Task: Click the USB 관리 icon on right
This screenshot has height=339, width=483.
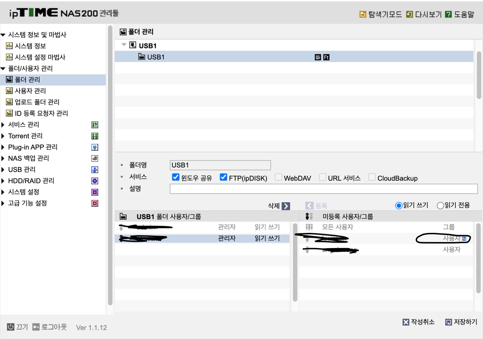Action: click(95, 170)
